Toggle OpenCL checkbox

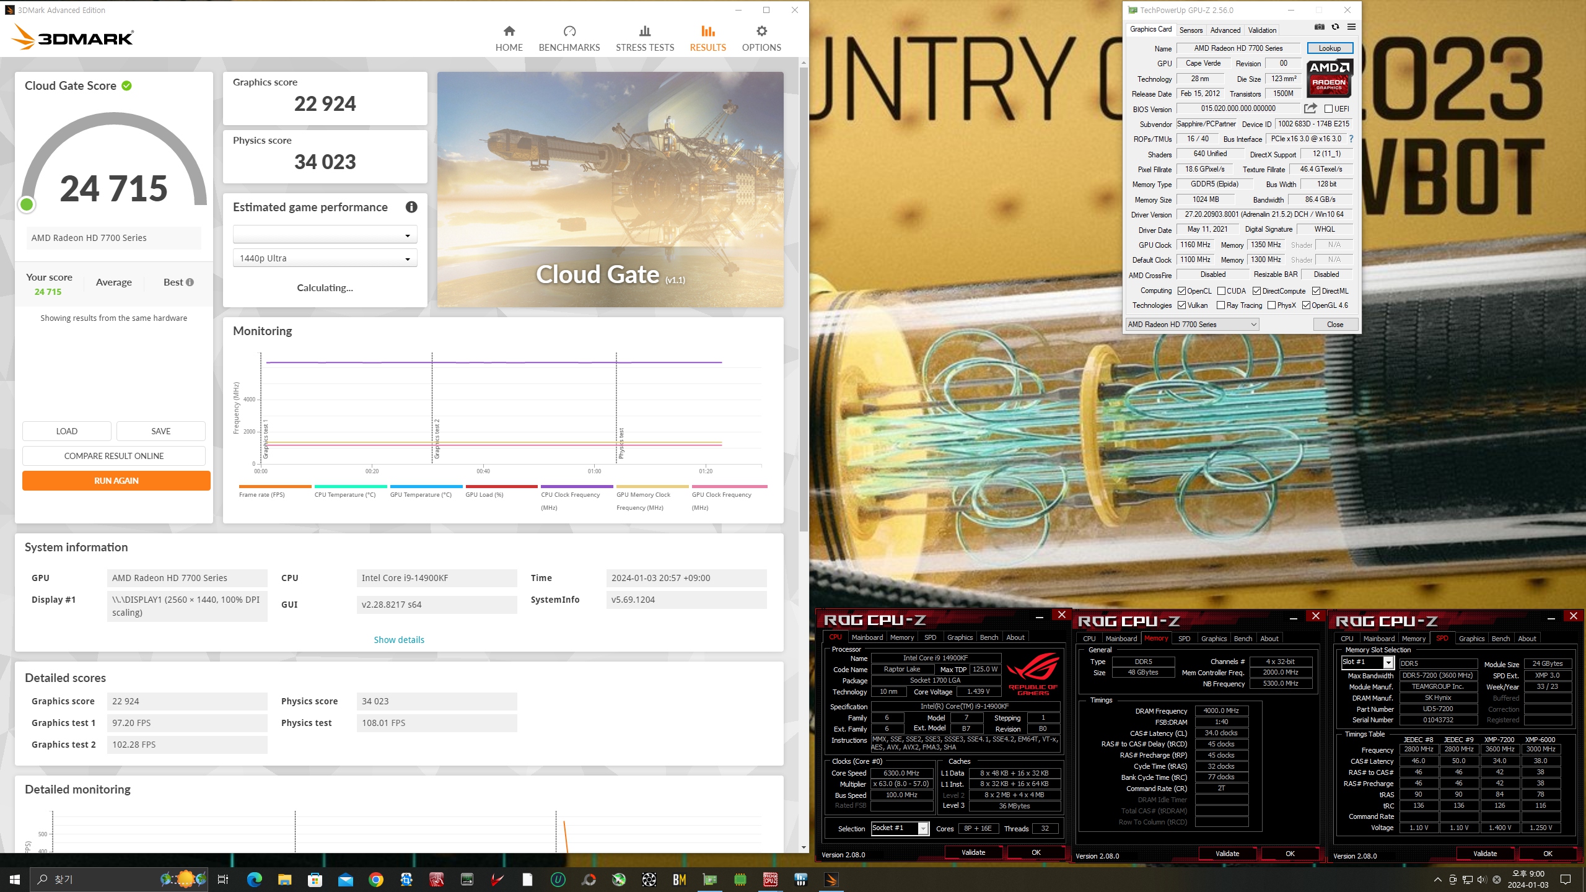1181,291
